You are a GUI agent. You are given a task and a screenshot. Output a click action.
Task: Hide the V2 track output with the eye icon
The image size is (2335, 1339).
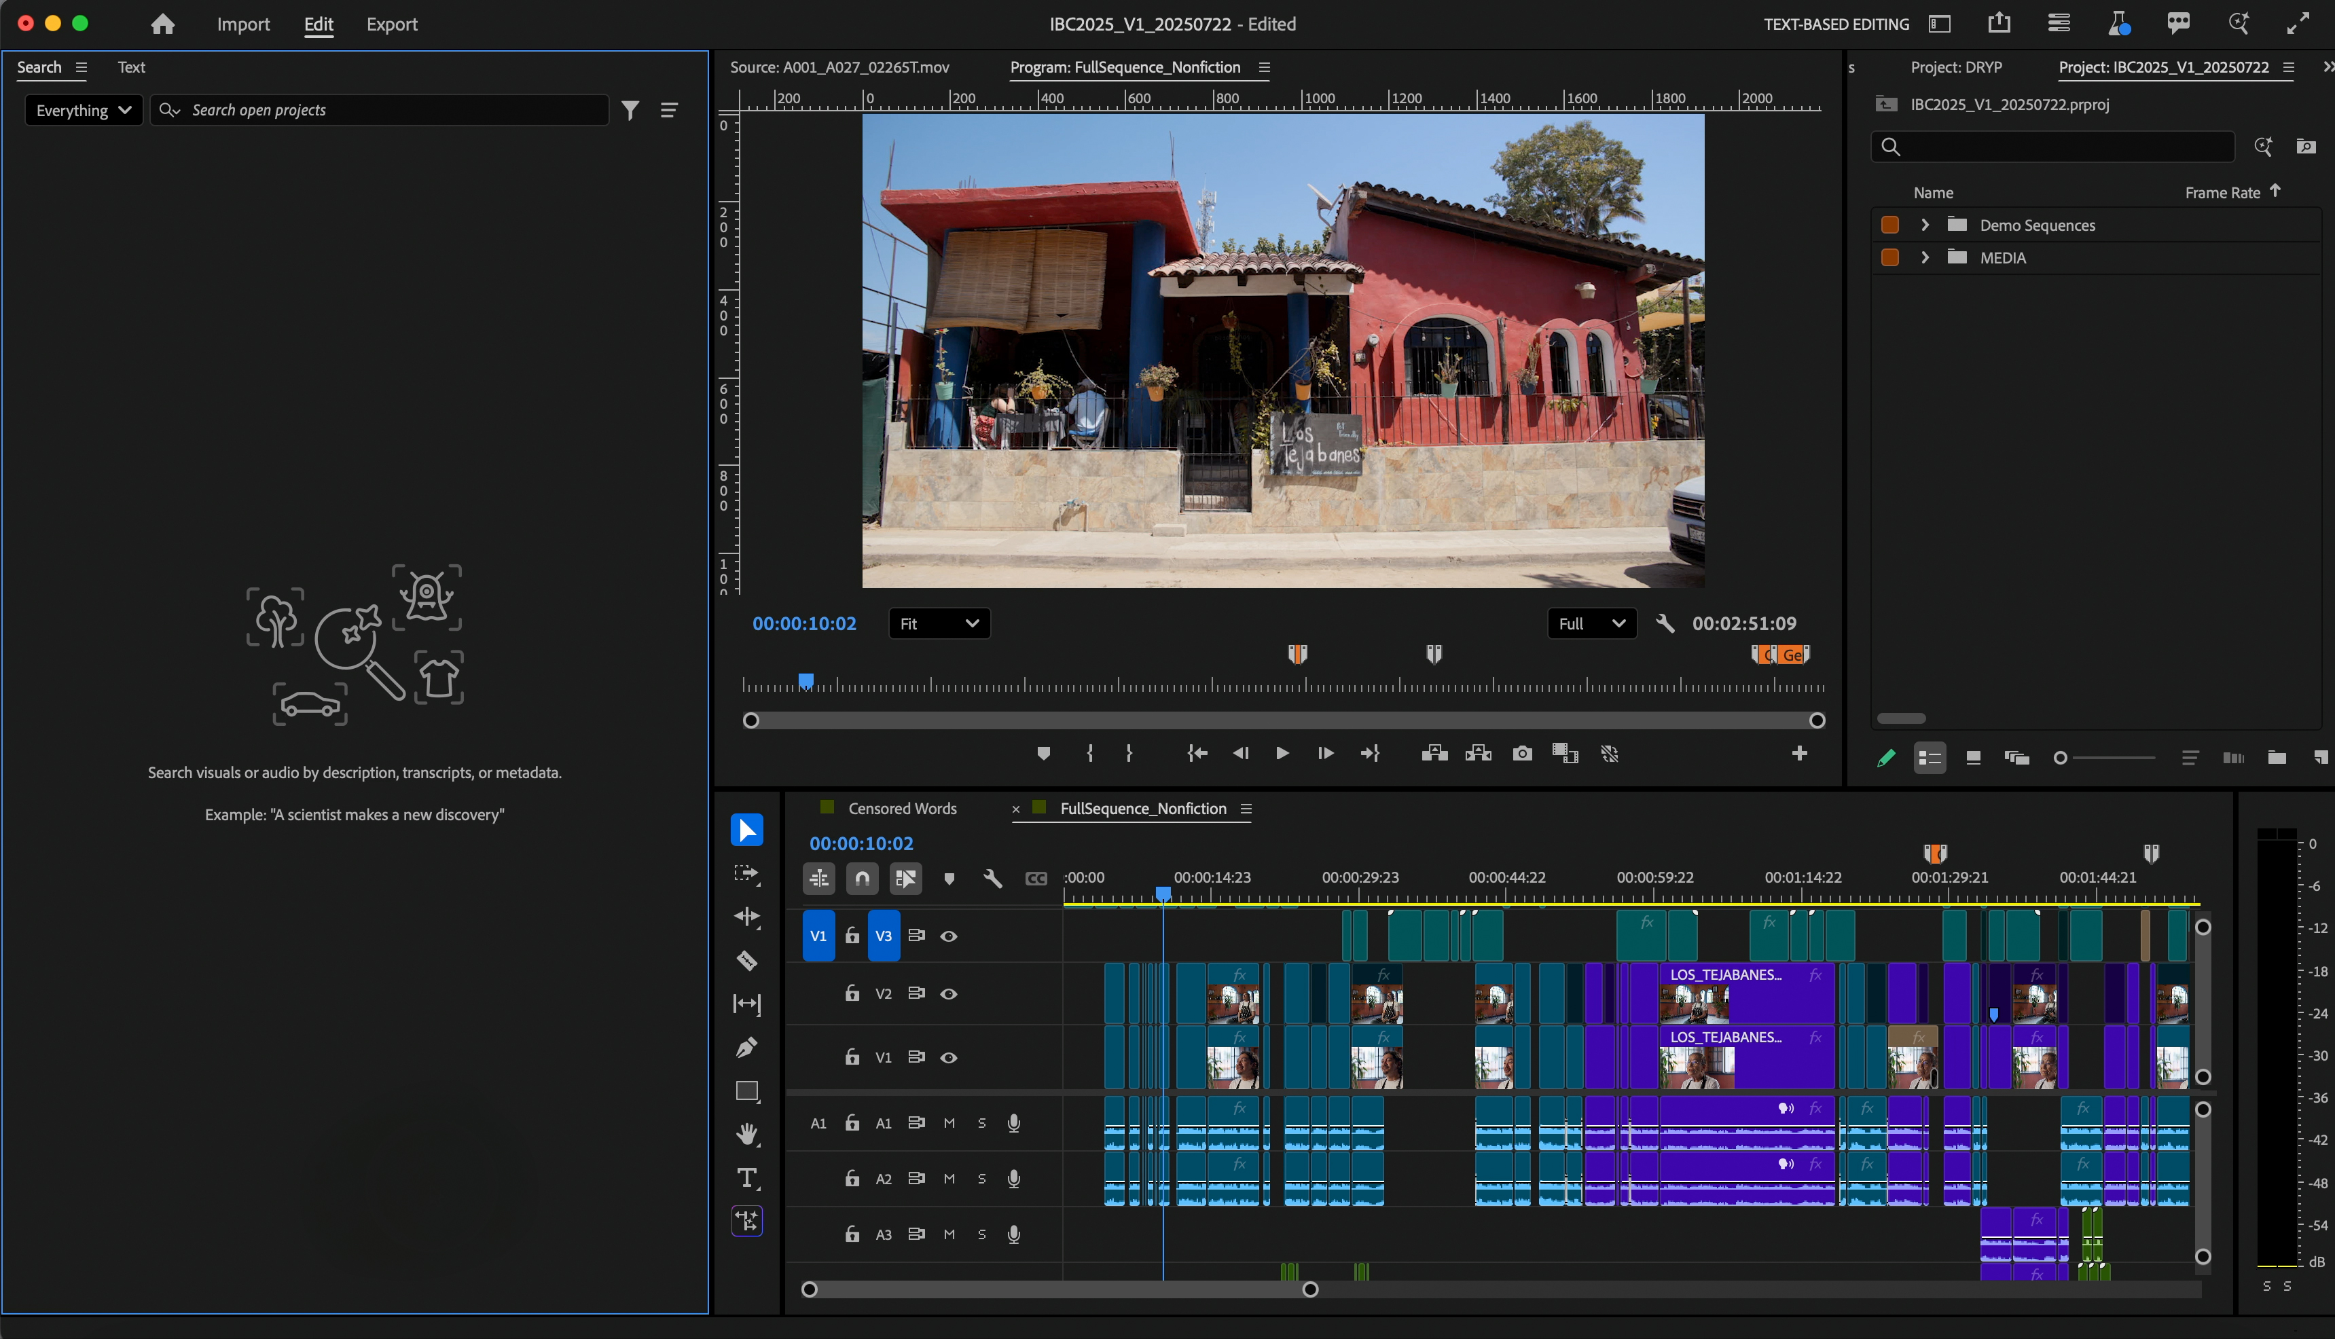click(x=949, y=994)
